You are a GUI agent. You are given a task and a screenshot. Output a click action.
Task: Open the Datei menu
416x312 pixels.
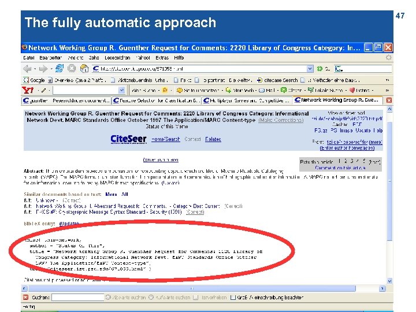(x=29, y=58)
